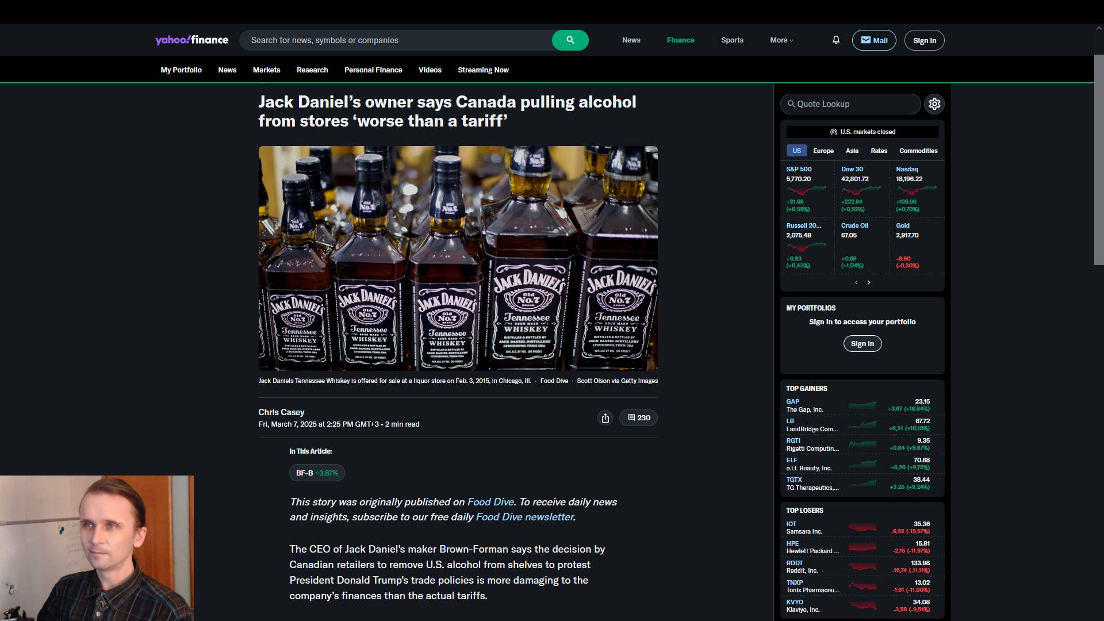Open Mail via the envelope button
The width and height of the screenshot is (1104, 621).
(873, 40)
